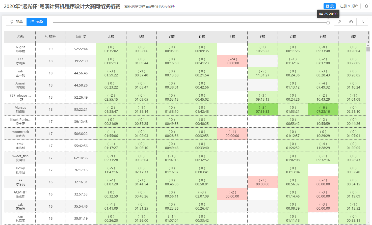372x225 pixels.
Task: Click the team Marcus name cell
Action: click(x=20, y=109)
